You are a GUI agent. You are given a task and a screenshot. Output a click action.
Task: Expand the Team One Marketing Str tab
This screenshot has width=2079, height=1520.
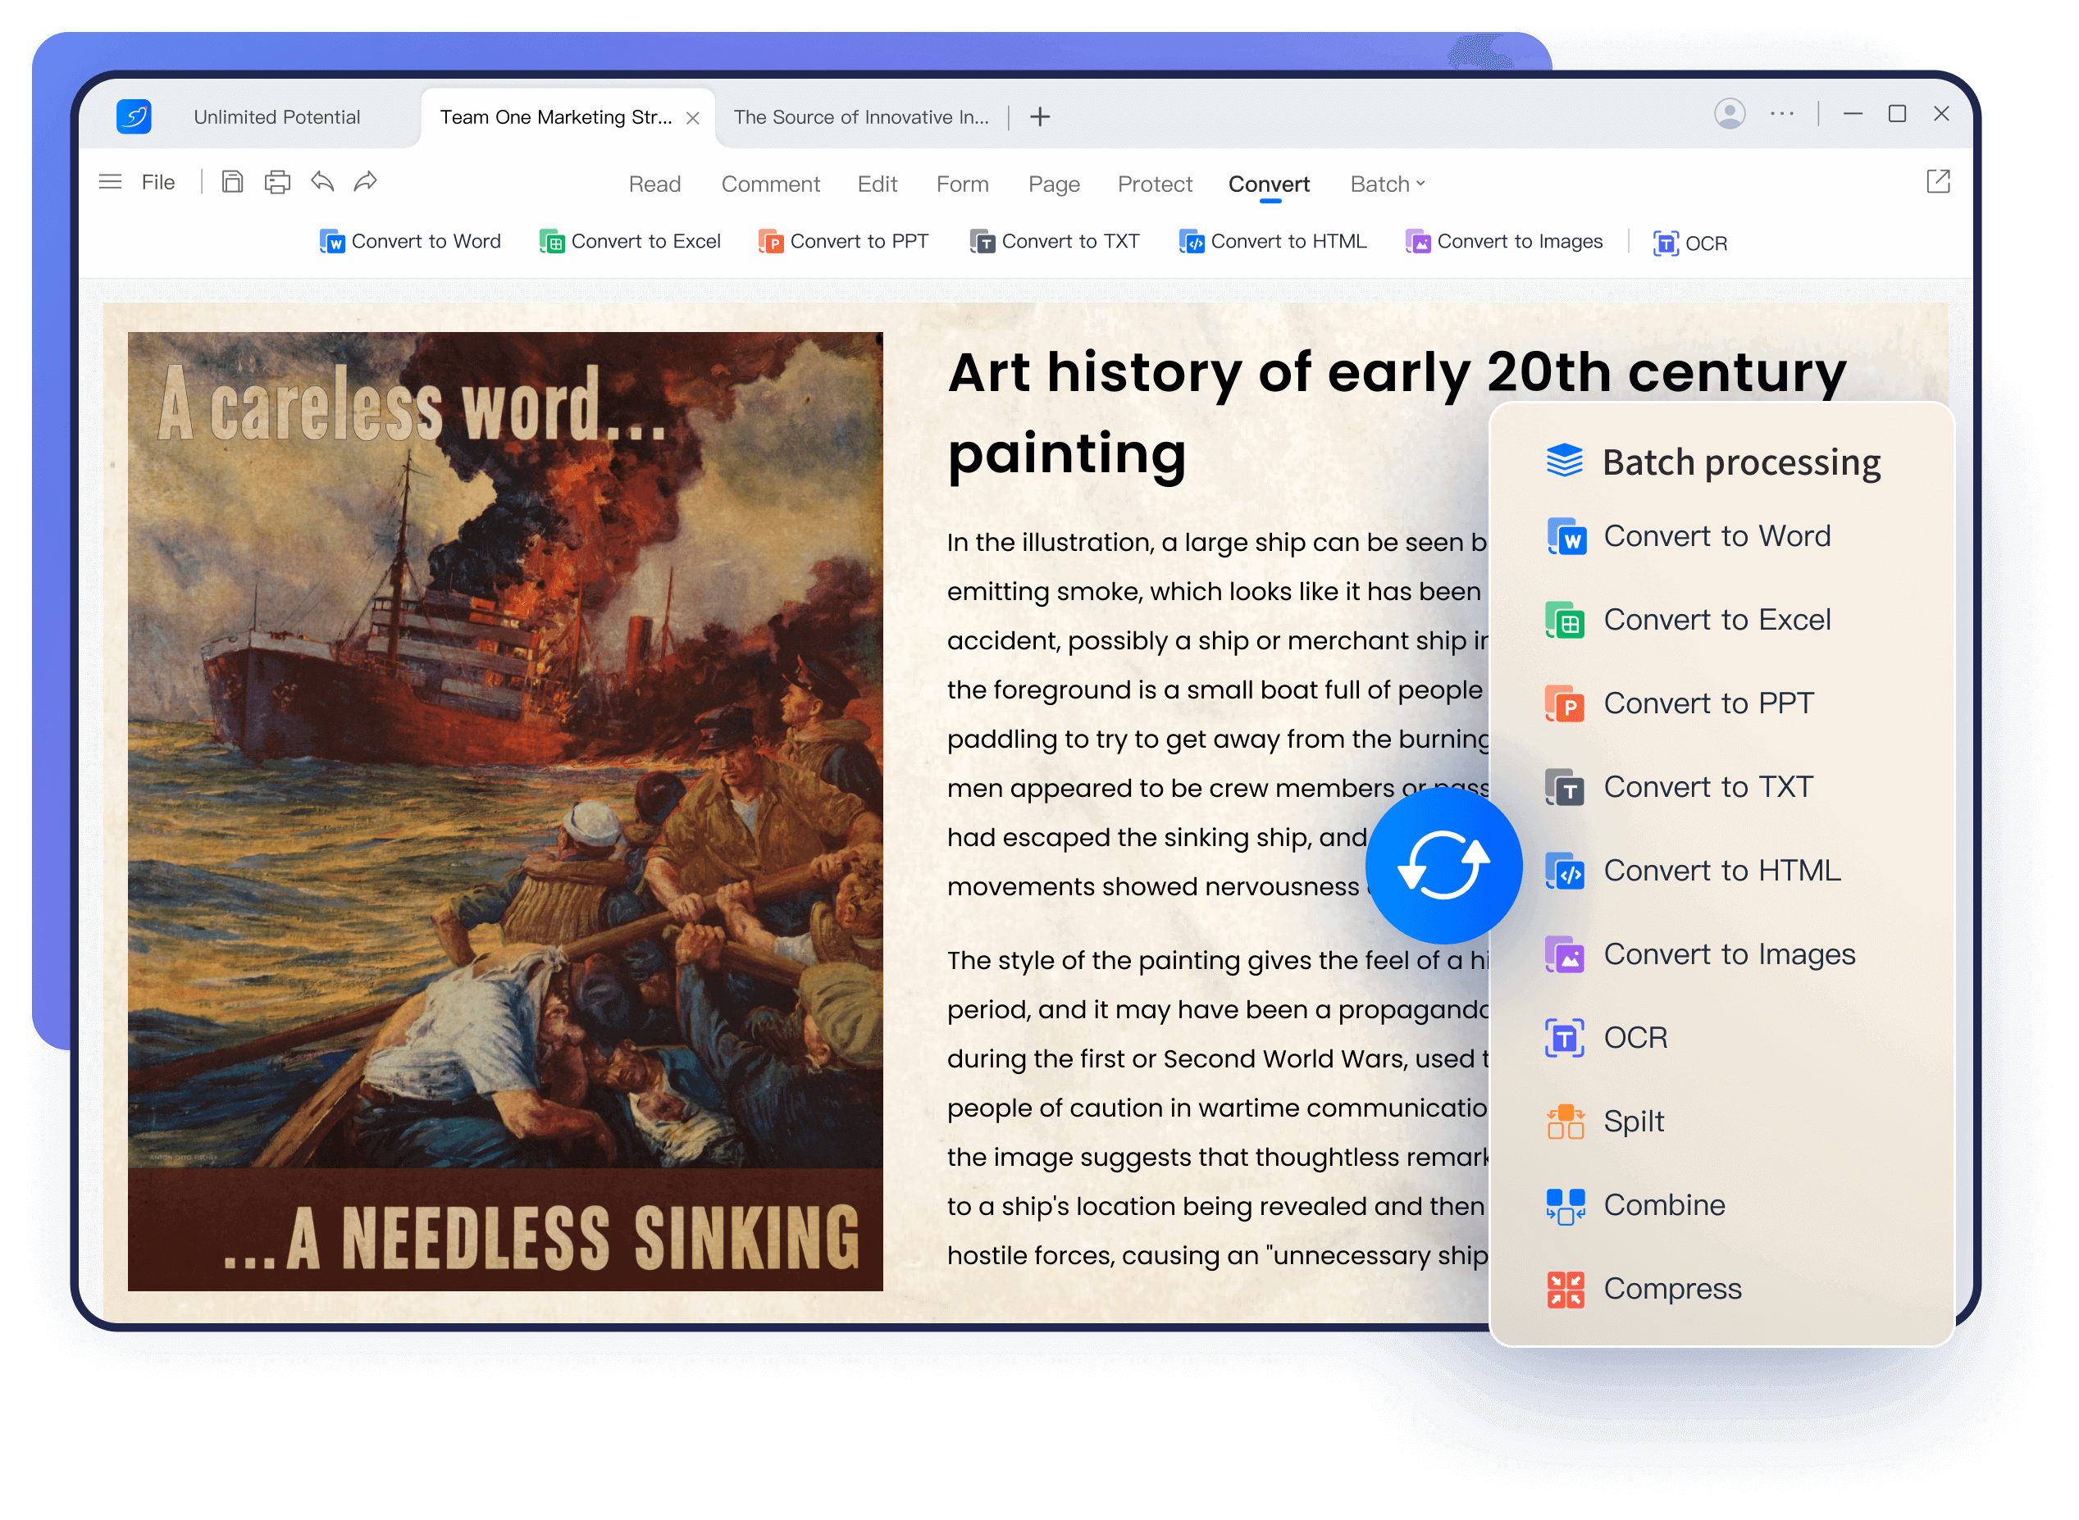(x=549, y=116)
